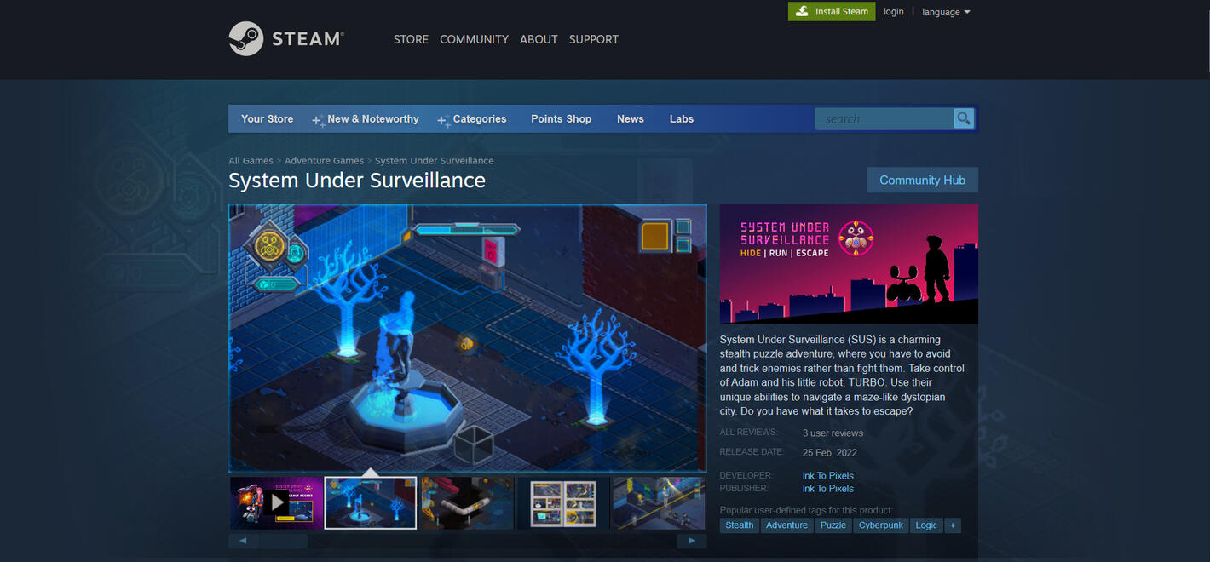Click the plus icon to suggest a tag
Screen dimensions: 1210x562
coord(953,525)
